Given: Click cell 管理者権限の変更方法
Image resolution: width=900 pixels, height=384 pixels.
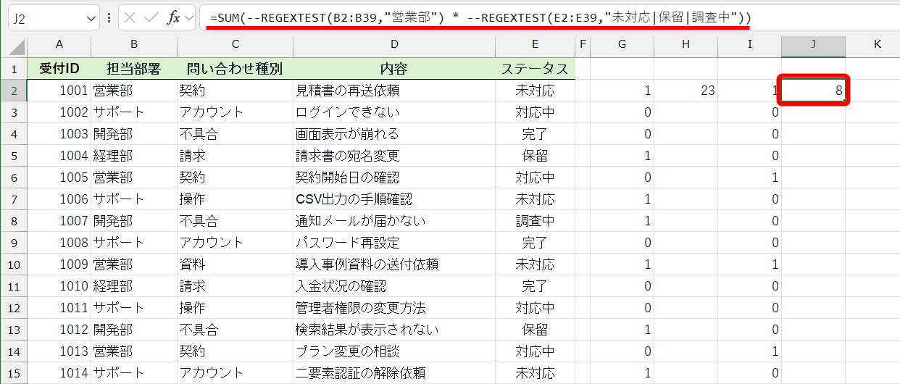Looking at the screenshot, I should click(x=394, y=308).
